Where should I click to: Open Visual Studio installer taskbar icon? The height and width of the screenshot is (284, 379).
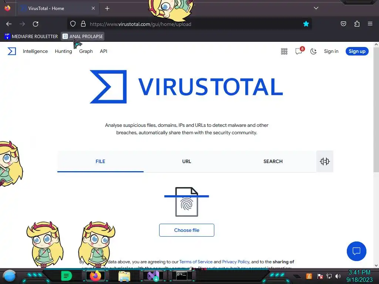click(153, 276)
